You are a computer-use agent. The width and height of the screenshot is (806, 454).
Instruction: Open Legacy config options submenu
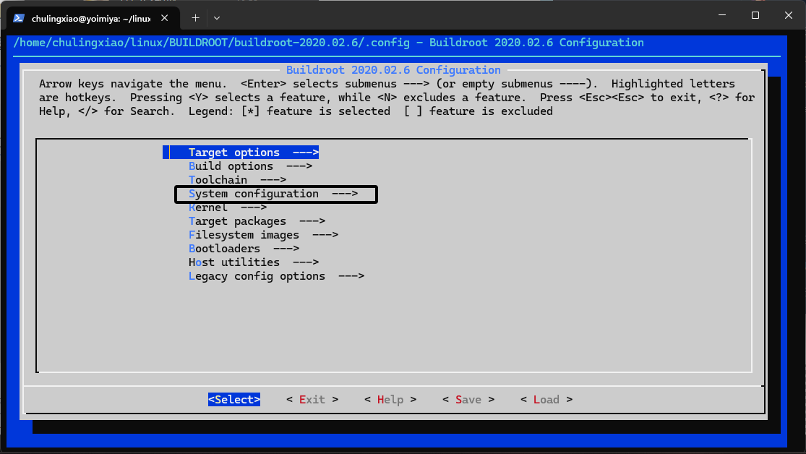(x=277, y=276)
